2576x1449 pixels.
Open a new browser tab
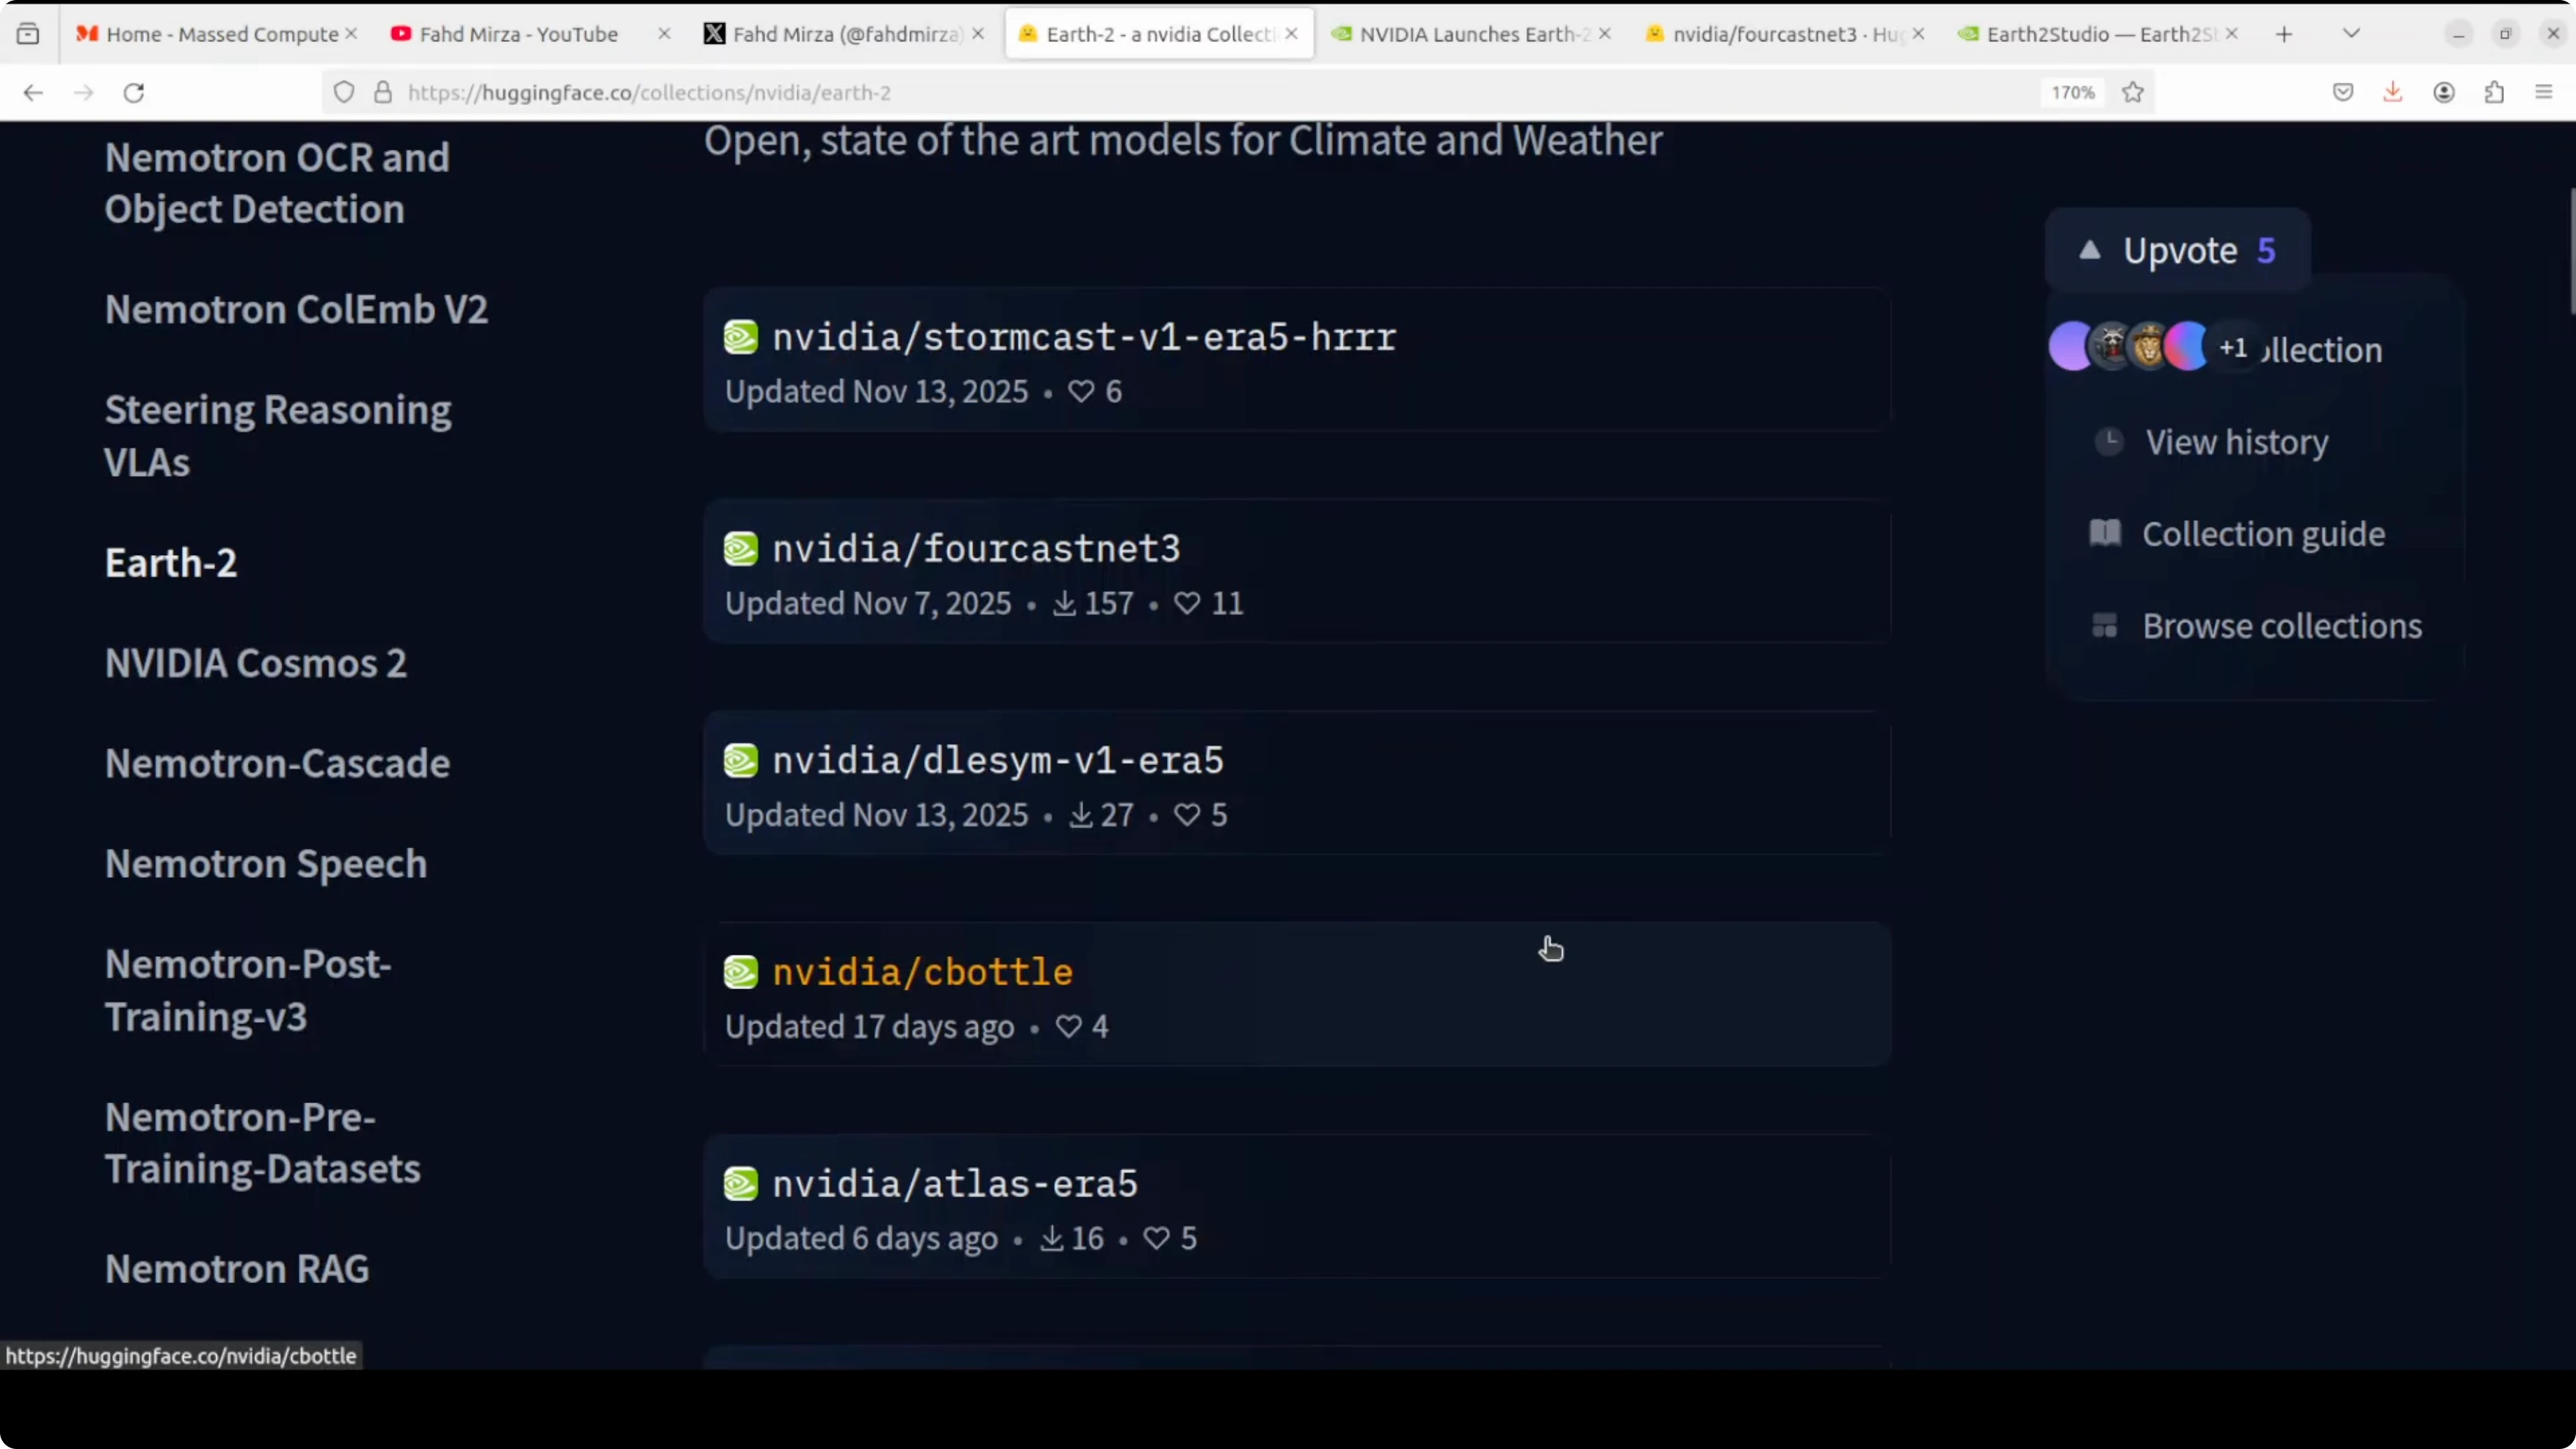pos(2284,34)
